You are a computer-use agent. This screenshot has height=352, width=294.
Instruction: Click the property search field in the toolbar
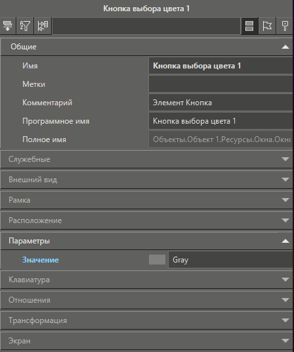146,26
